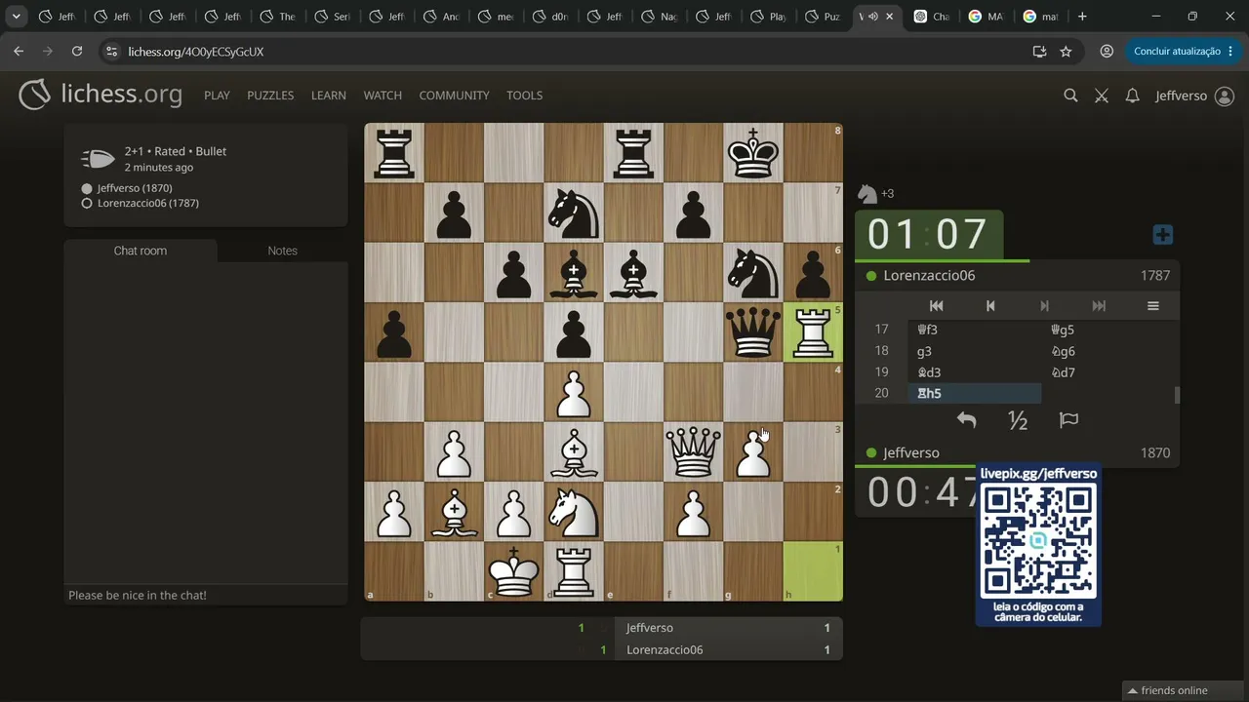1249x702 pixels.
Task: Open COMMUNITY menu in header
Action: [454, 96]
